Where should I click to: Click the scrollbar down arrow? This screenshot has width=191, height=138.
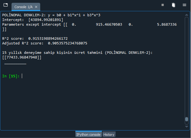tap(187, 127)
